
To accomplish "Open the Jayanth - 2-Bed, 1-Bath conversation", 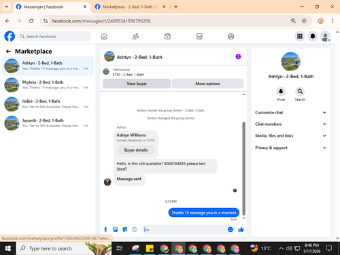I will point(48,123).
